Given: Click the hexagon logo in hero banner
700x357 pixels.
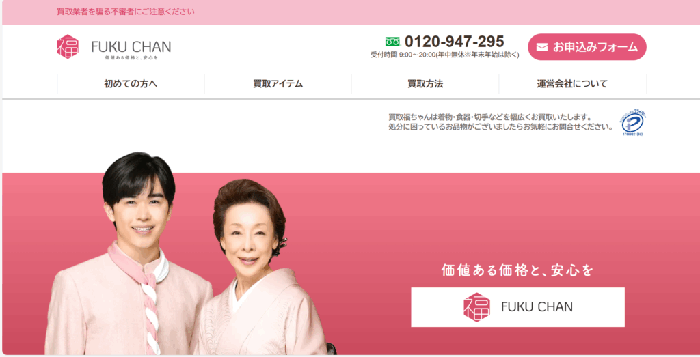Looking at the screenshot, I should click(476, 307).
